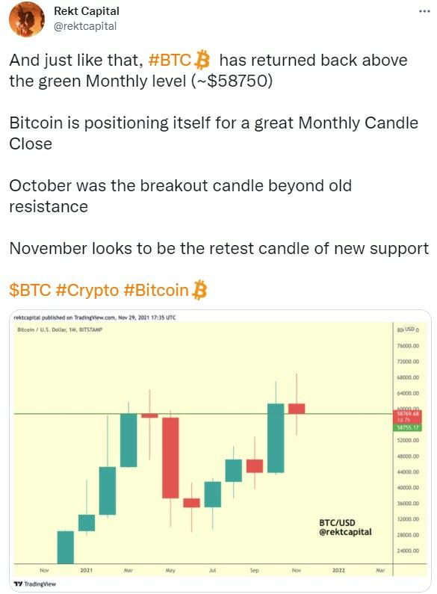The image size is (437, 594).
Task: Open the #BTC hashtag in the tweet
Action: point(170,60)
